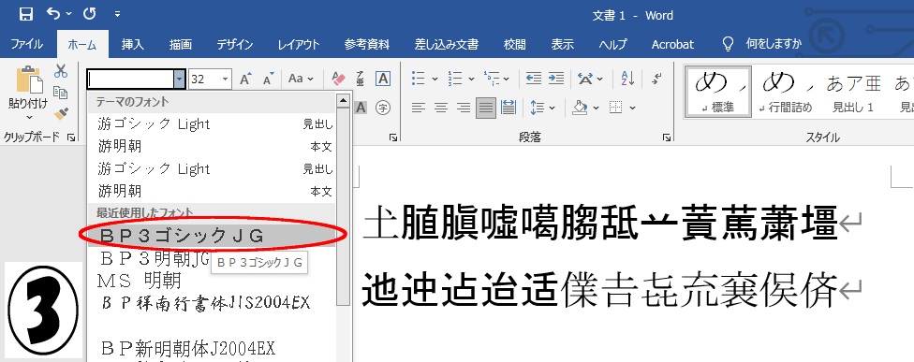The height and width of the screenshot is (362, 914).
Task: Toggle the Character Border A button
Action: click(382, 79)
